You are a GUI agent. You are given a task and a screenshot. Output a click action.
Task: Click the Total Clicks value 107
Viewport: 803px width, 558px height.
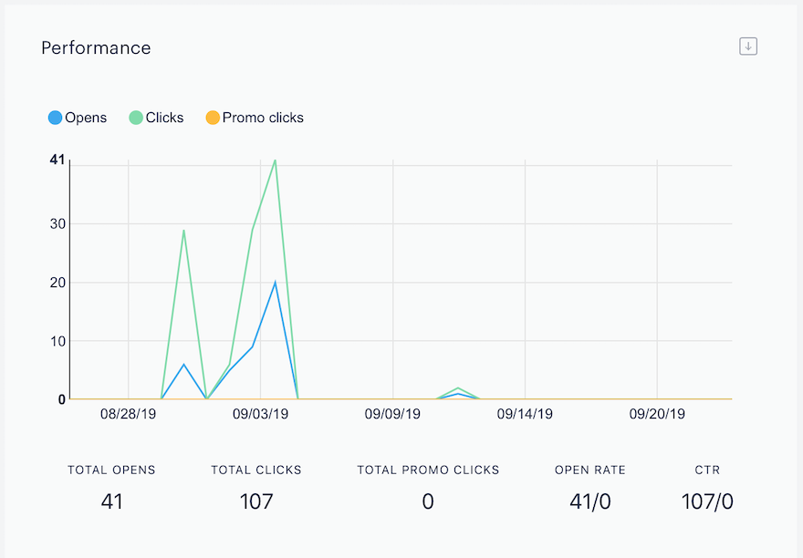(256, 501)
